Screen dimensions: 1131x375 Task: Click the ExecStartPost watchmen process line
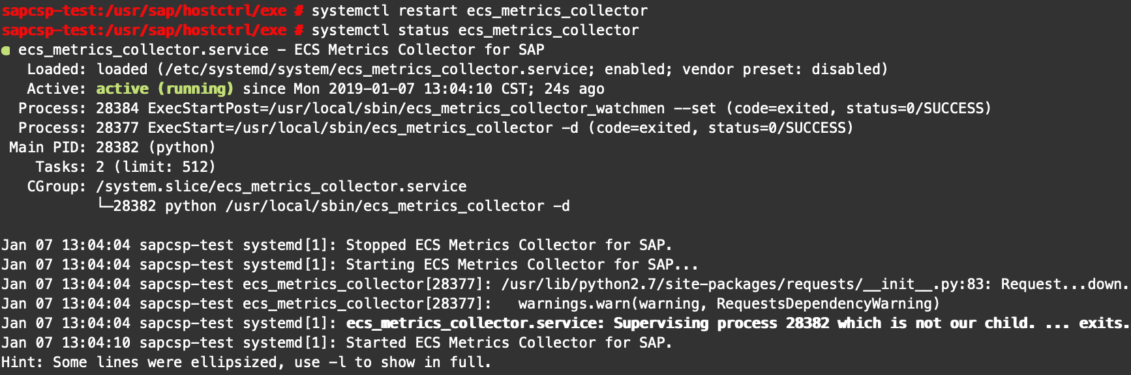(505, 108)
